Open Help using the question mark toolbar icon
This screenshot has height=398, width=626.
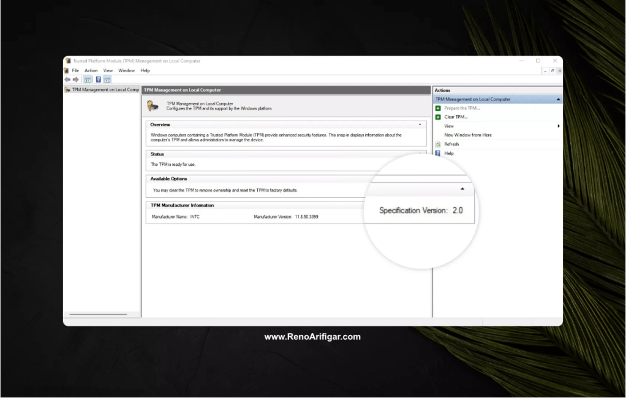tap(99, 79)
